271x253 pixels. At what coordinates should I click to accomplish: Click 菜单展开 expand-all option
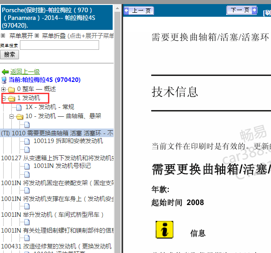[x=21, y=36]
